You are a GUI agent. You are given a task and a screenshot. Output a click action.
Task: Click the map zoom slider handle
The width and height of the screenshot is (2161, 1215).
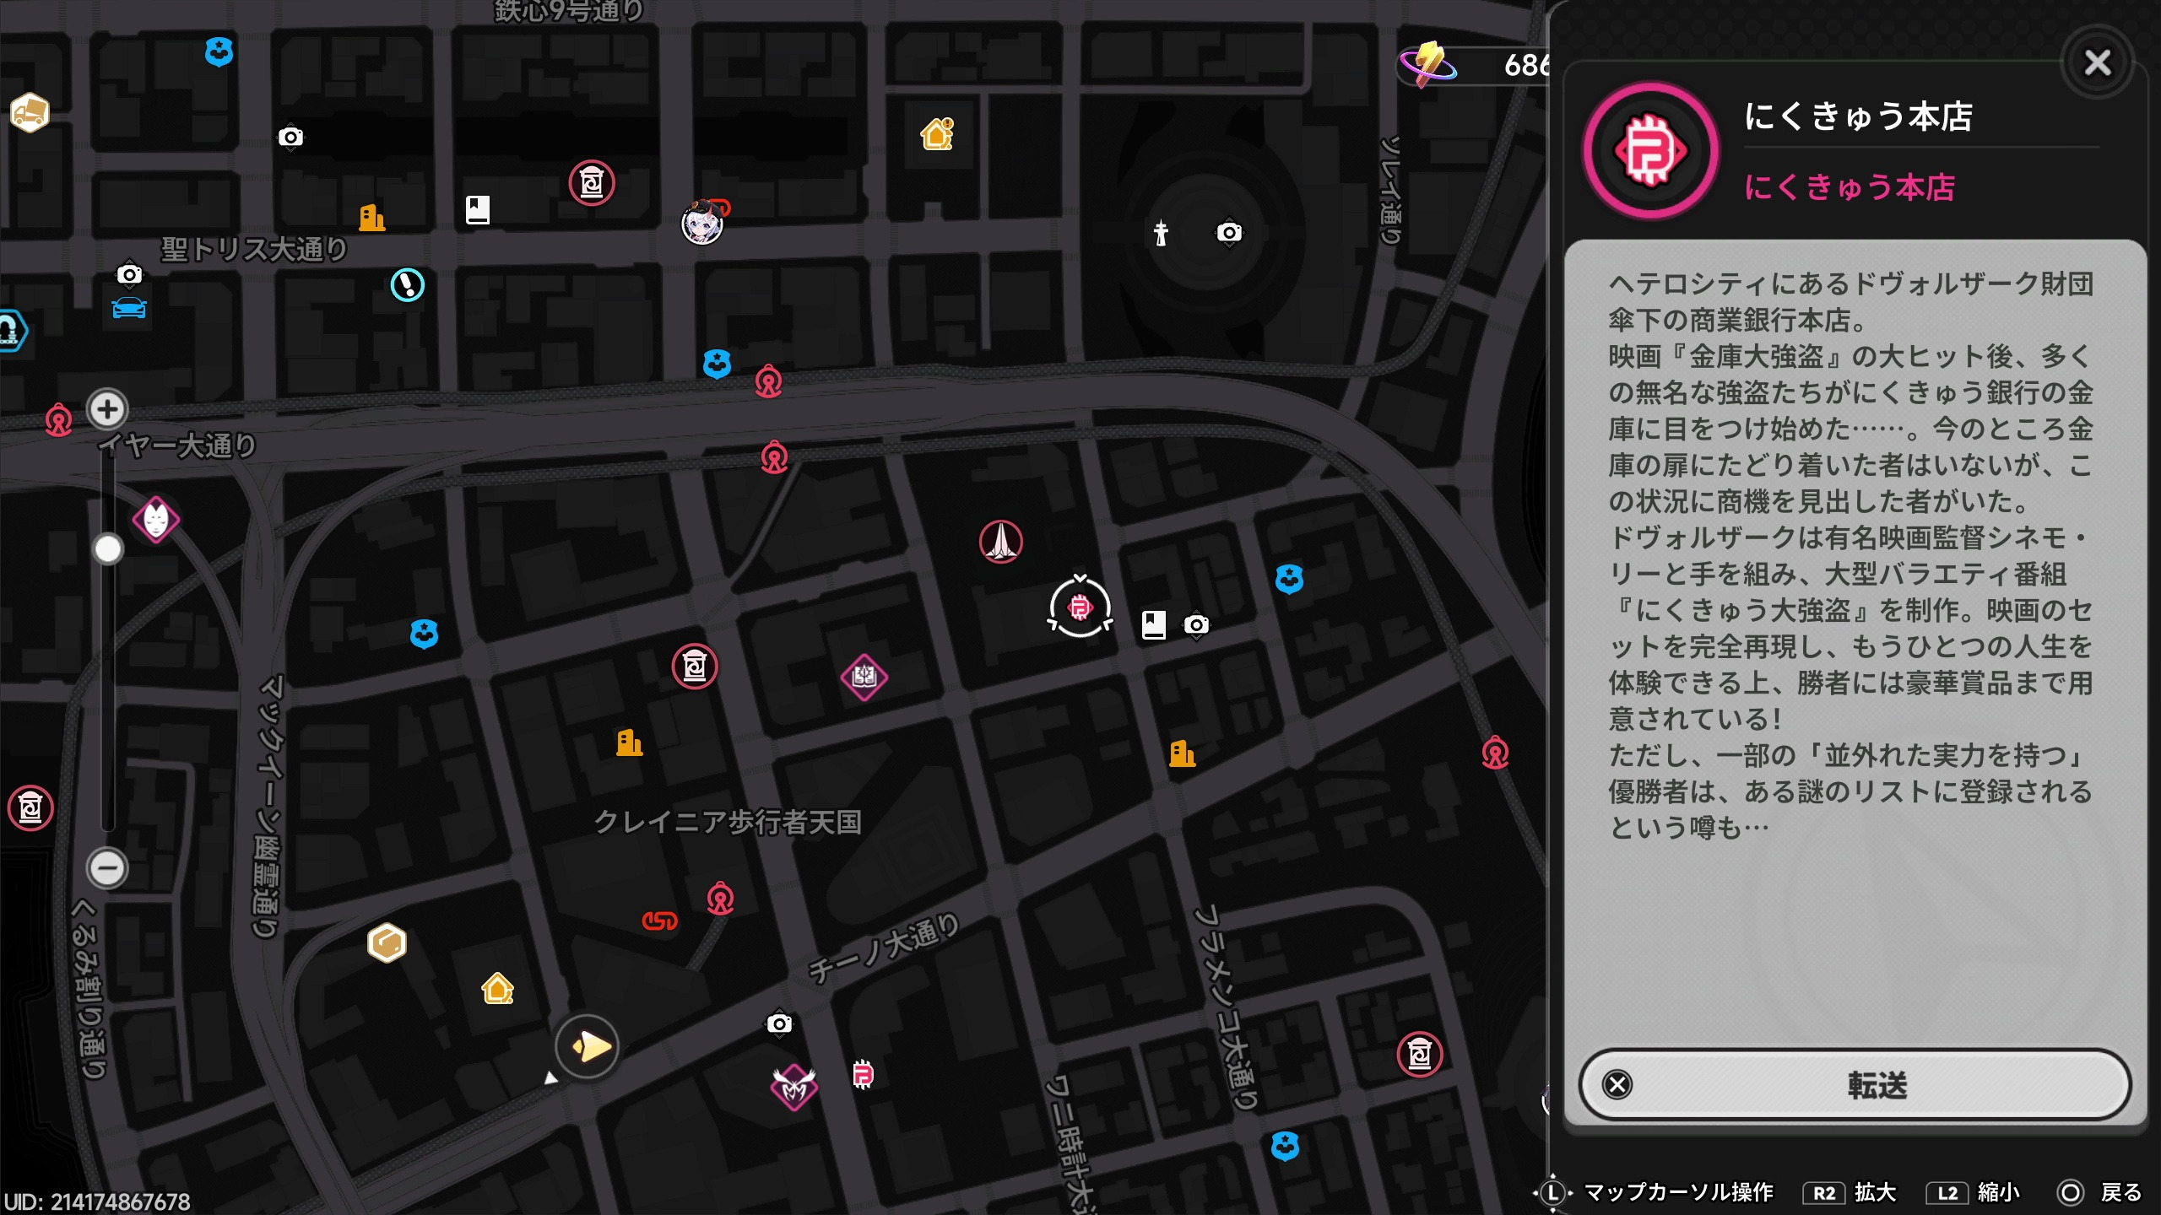point(107,549)
